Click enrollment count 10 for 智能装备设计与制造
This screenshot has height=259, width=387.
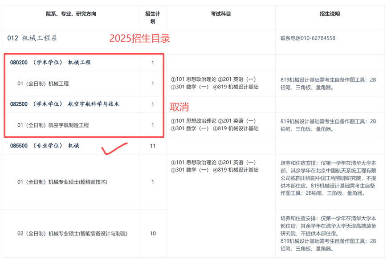(152, 234)
